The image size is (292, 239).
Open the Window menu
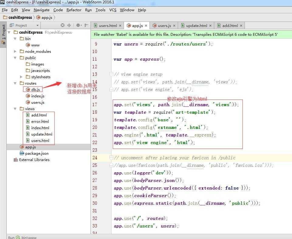point(127,10)
